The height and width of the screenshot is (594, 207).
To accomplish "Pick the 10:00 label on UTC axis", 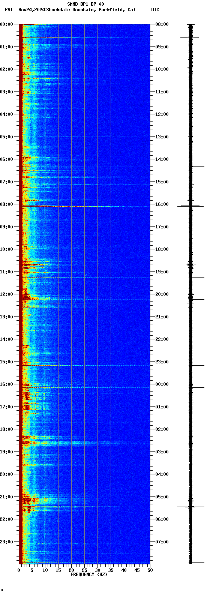I will point(162,69).
